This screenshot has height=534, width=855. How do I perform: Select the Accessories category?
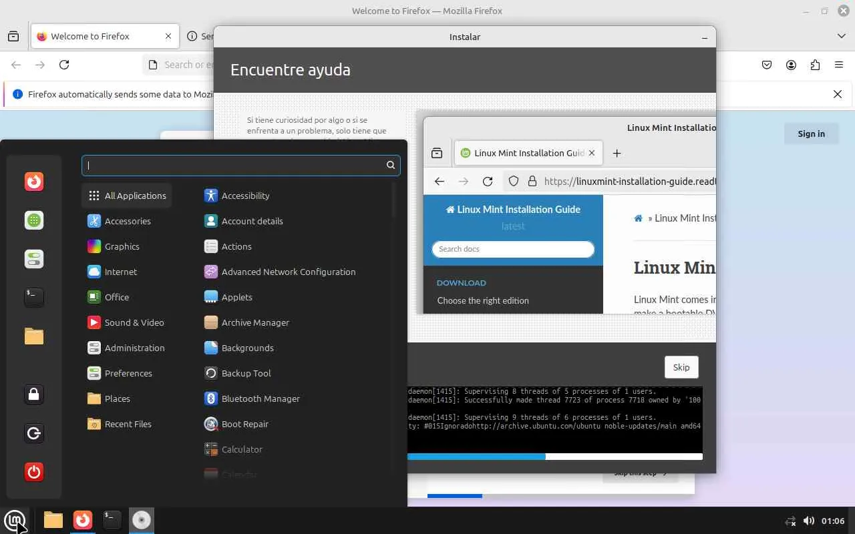pyautogui.click(x=127, y=221)
